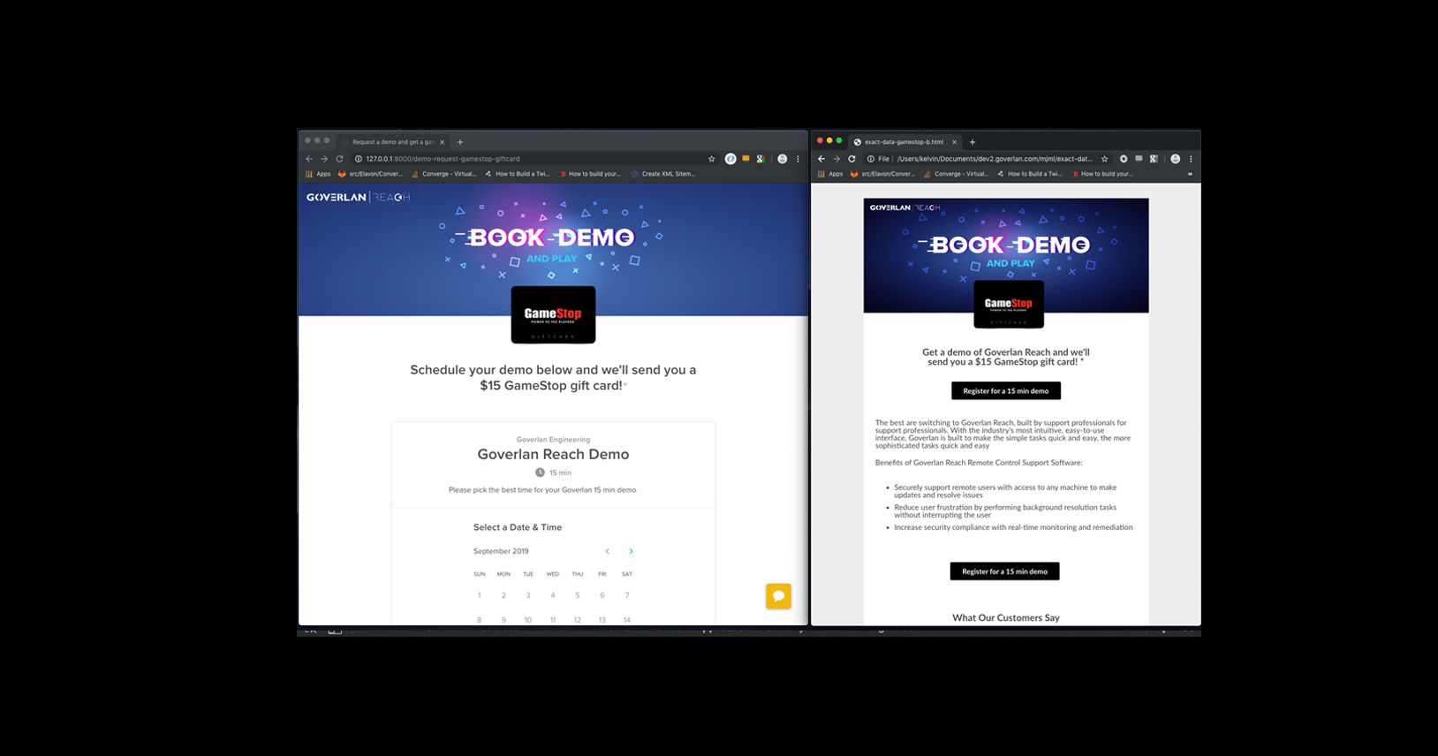Select the exact-data-gamestop-b.html tab
The width and height of the screenshot is (1438, 756).
904,142
